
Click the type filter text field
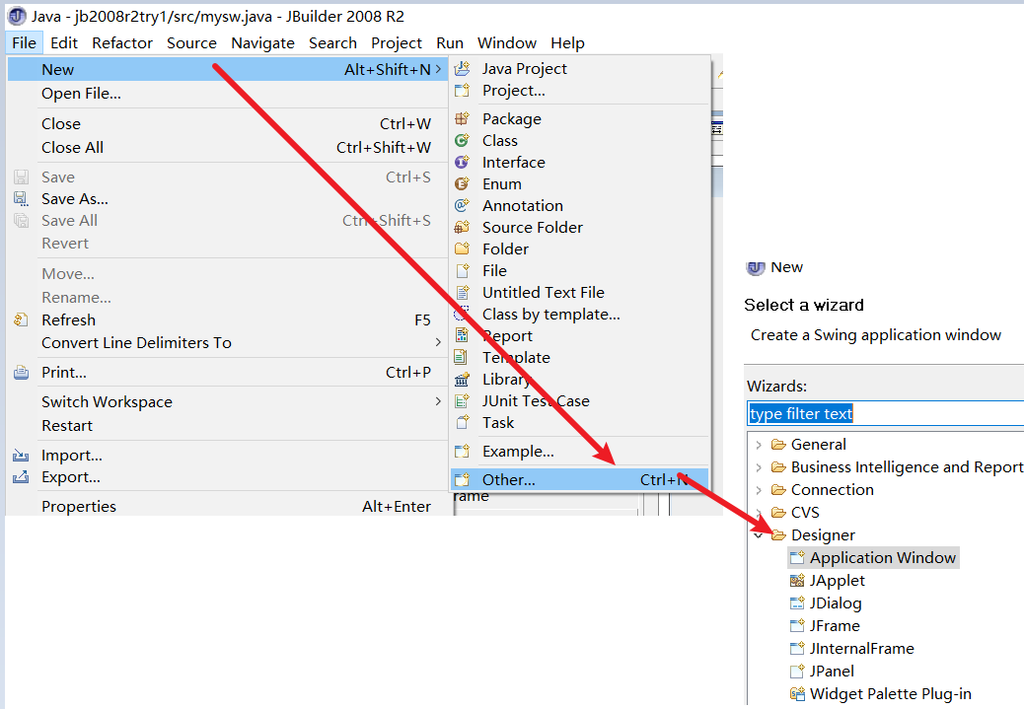coord(885,414)
